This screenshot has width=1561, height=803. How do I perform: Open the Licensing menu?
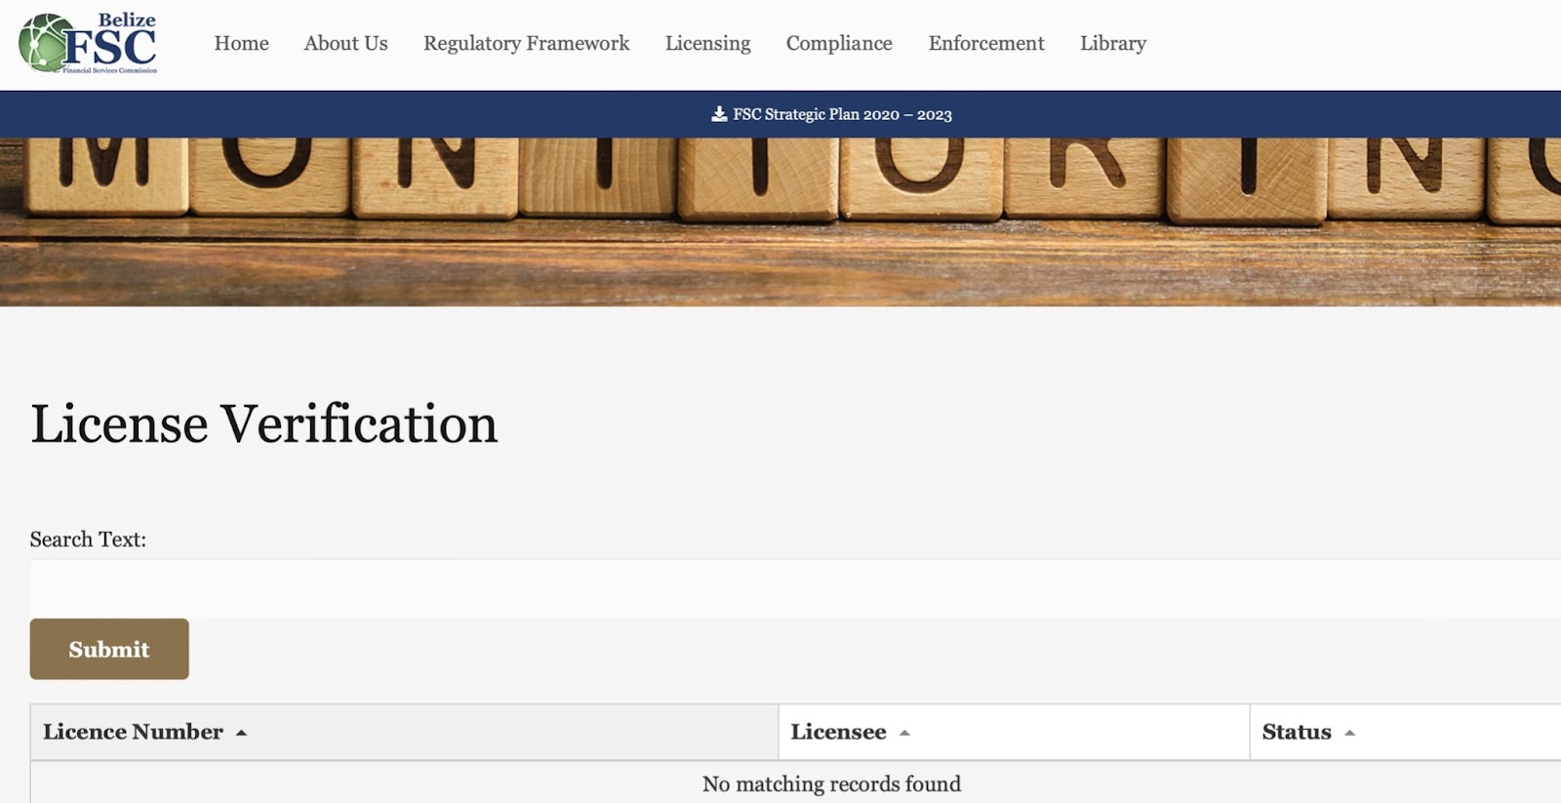tap(707, 43)
